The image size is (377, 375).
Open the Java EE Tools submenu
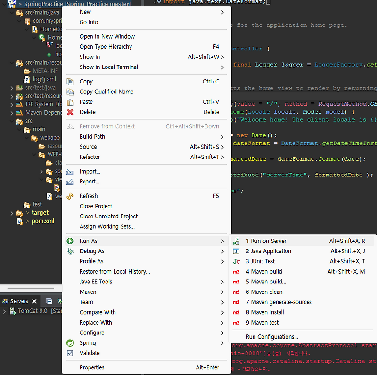tap(147, 282)
